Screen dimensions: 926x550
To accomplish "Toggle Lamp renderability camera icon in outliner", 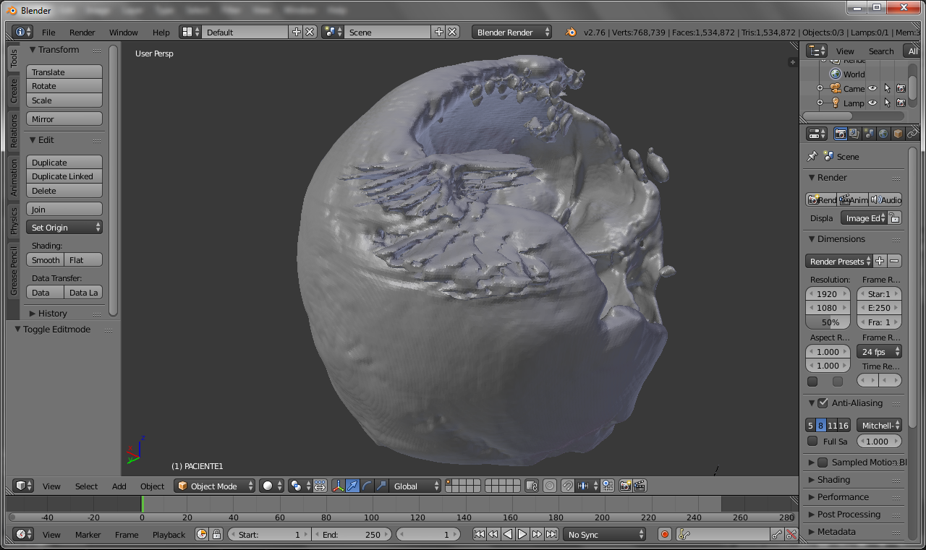I will (x=901, y=103).
